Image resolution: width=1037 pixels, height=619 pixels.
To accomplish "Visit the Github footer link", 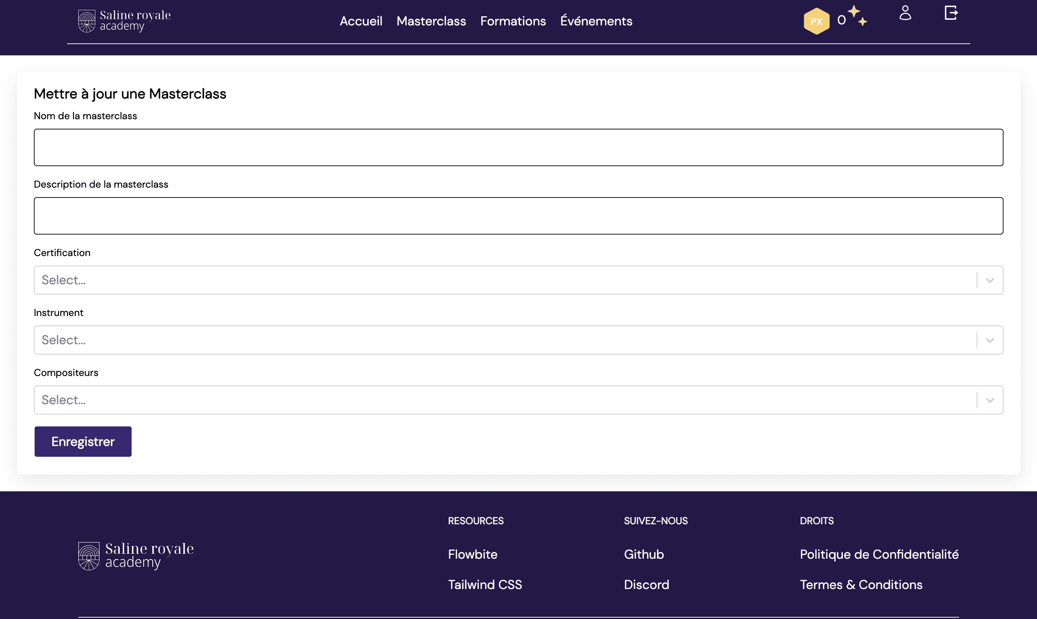I will 644,554.
